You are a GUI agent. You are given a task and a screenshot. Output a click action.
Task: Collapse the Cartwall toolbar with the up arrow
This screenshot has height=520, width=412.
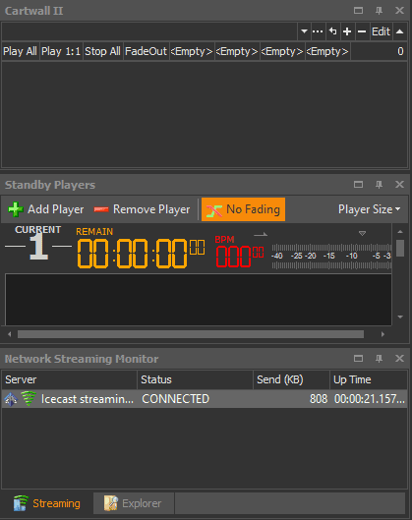[x=400, y=31]
